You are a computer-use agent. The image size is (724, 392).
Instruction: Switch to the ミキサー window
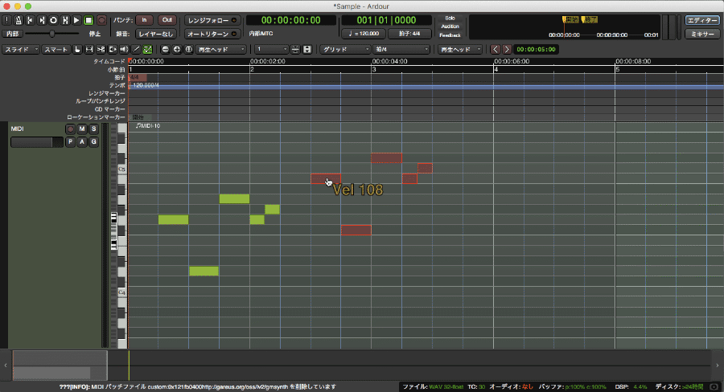pos(701,34)
